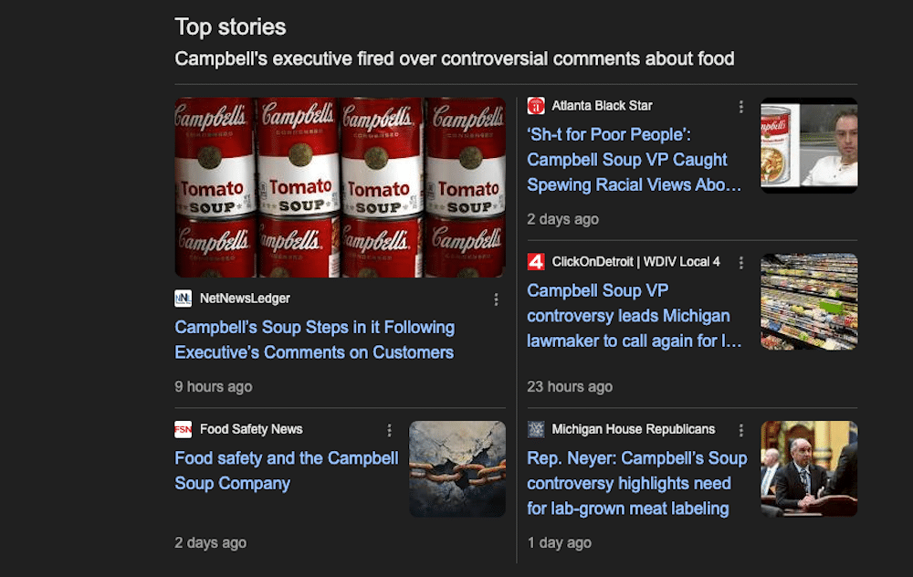This screenshot has height=577, width=913.
Task: Open three-dot menu for Atlanta Black Star story
Action: 741,107
